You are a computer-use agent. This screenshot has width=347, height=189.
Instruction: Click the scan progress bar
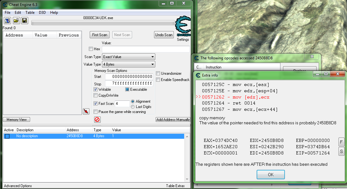coord(103,23)
